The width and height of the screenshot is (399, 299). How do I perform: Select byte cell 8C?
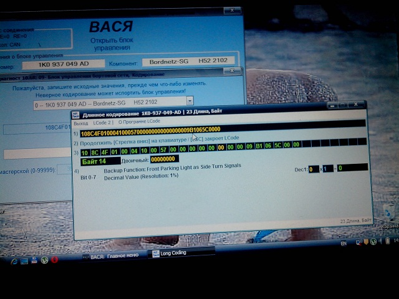coord(95,153)
